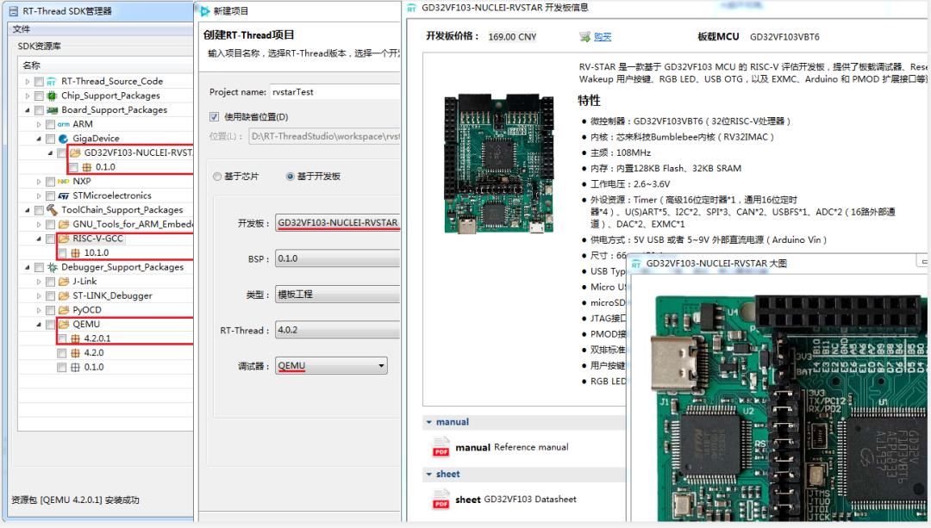Toggle the RISC-V-GCC 10.1.0 checkbox

62,252
